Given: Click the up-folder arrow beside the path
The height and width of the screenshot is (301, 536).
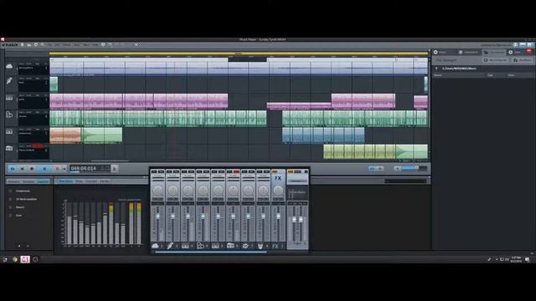Looking at the screenshot, I should coord(436,69).
